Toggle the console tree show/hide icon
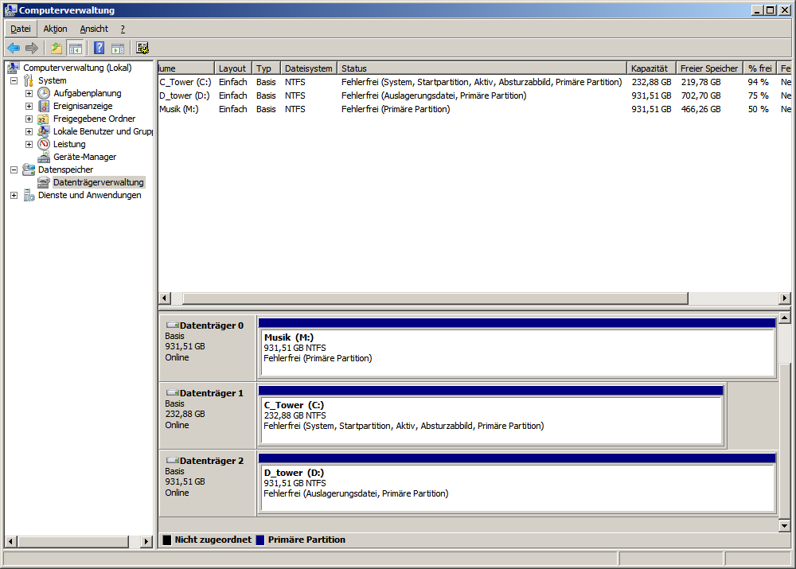Viewport: 796px width, 569px height. point(75,49)
